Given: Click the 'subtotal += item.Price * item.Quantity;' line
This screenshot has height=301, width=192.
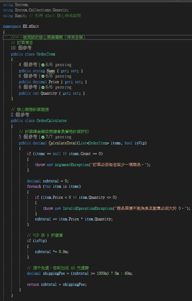Looking at the screenshot, I should click(74, 219).
